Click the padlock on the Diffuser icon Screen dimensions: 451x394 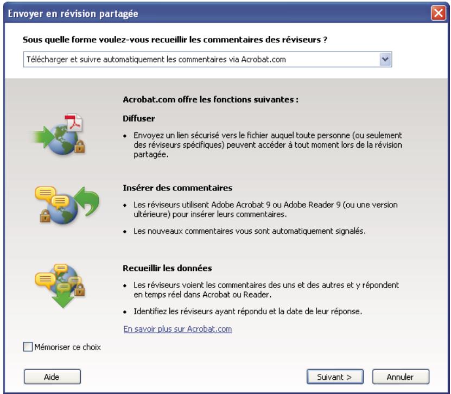[80, 147]
